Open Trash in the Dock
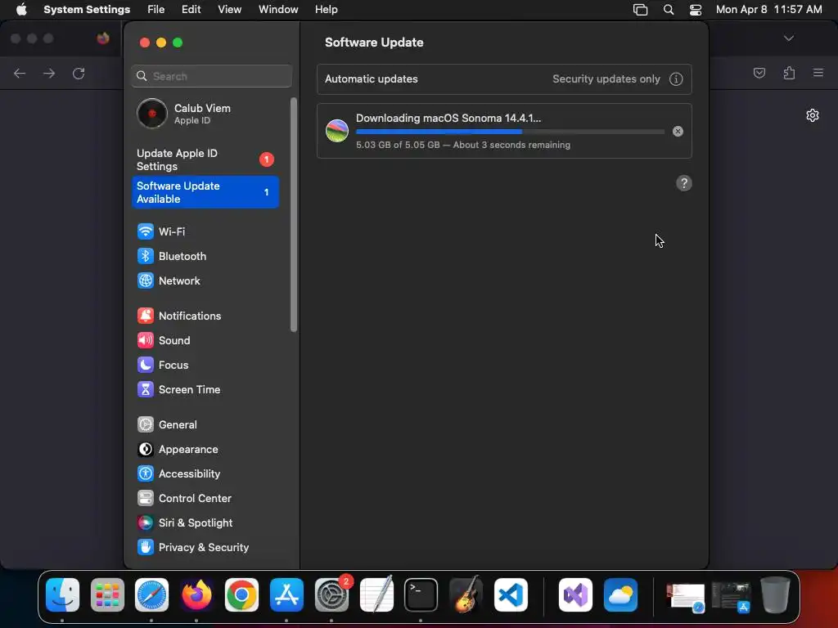 [x=776, y=595]
